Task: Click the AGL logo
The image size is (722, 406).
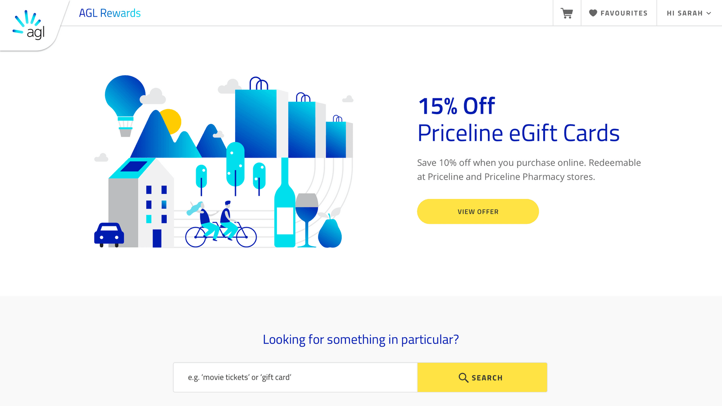Action: pyautogui.click(x=29, y=25)
